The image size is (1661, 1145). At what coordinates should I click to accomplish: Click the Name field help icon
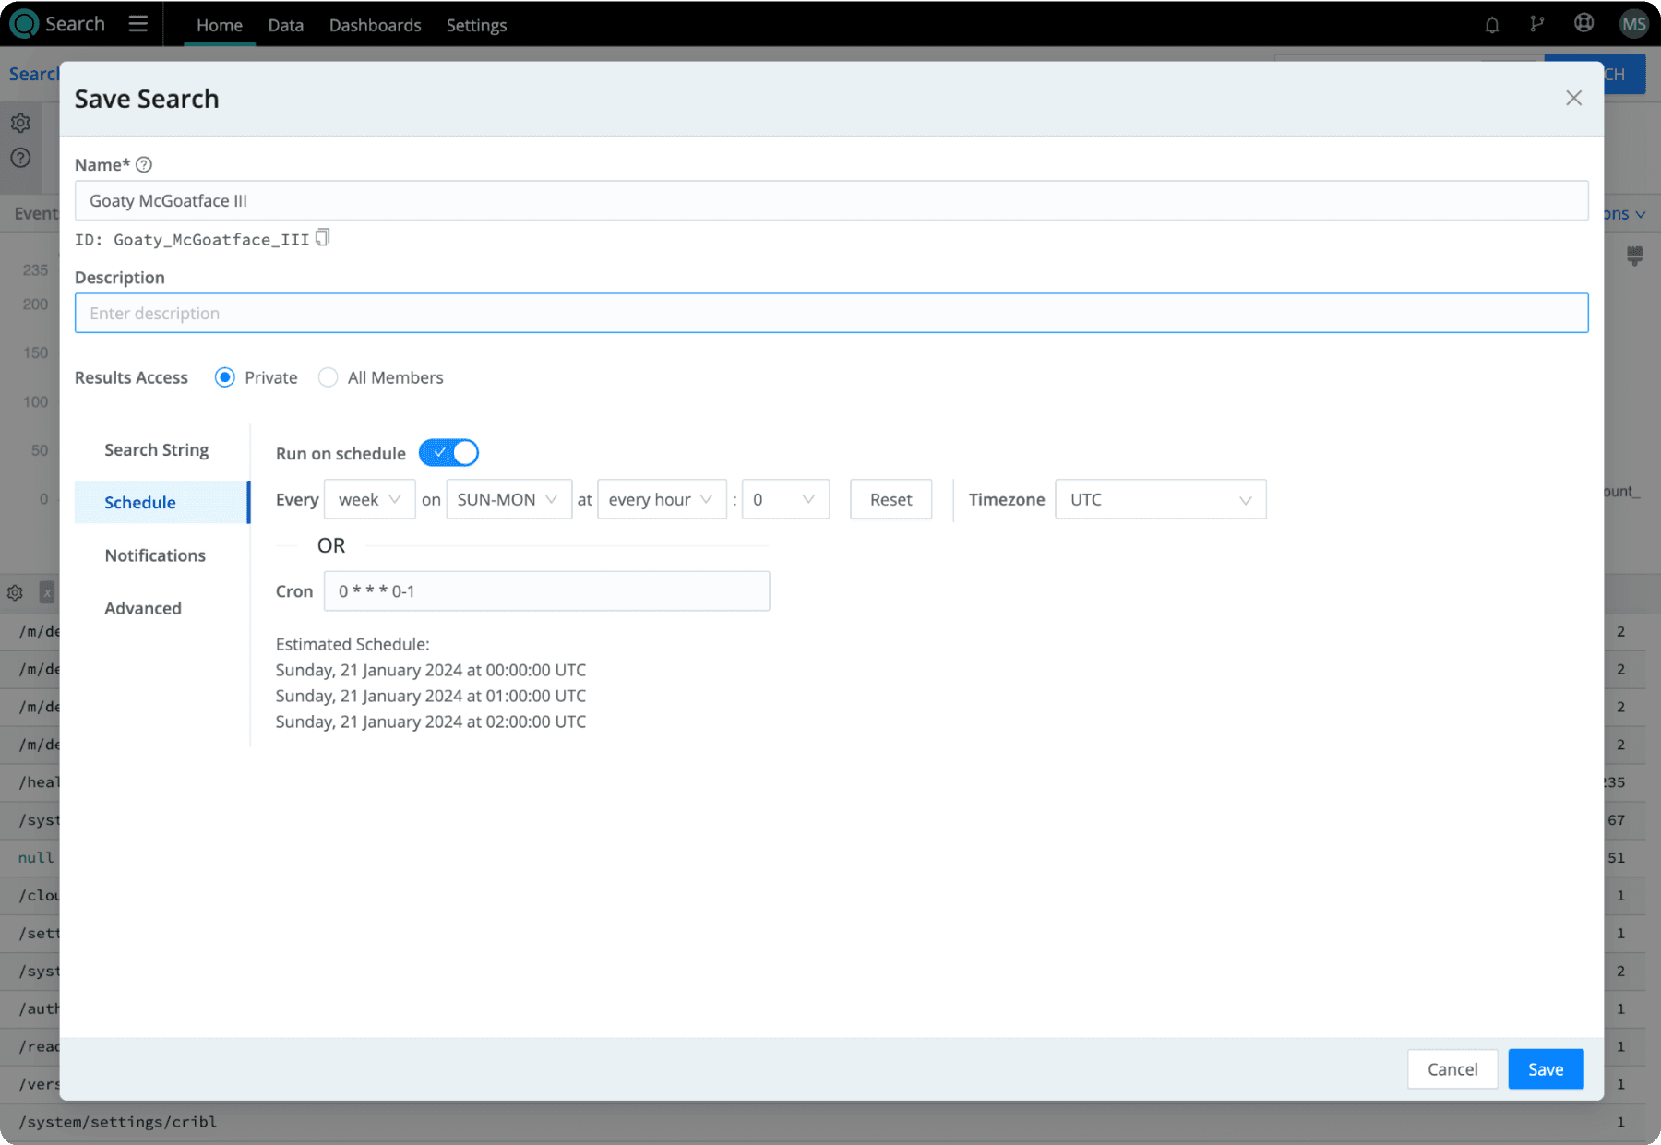pyautogui.click(x=144, y=165)
